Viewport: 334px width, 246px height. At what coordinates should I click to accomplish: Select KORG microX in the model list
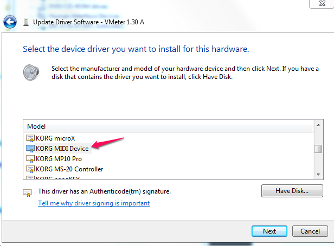click(x=55, y=138)
